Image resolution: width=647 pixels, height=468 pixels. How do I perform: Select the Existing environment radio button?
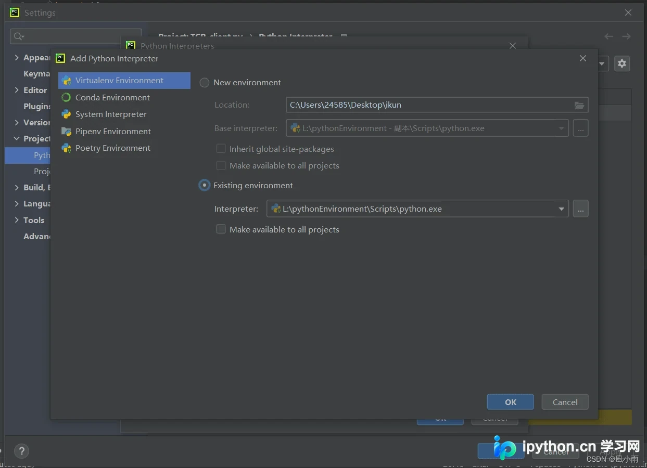[205, 186]
